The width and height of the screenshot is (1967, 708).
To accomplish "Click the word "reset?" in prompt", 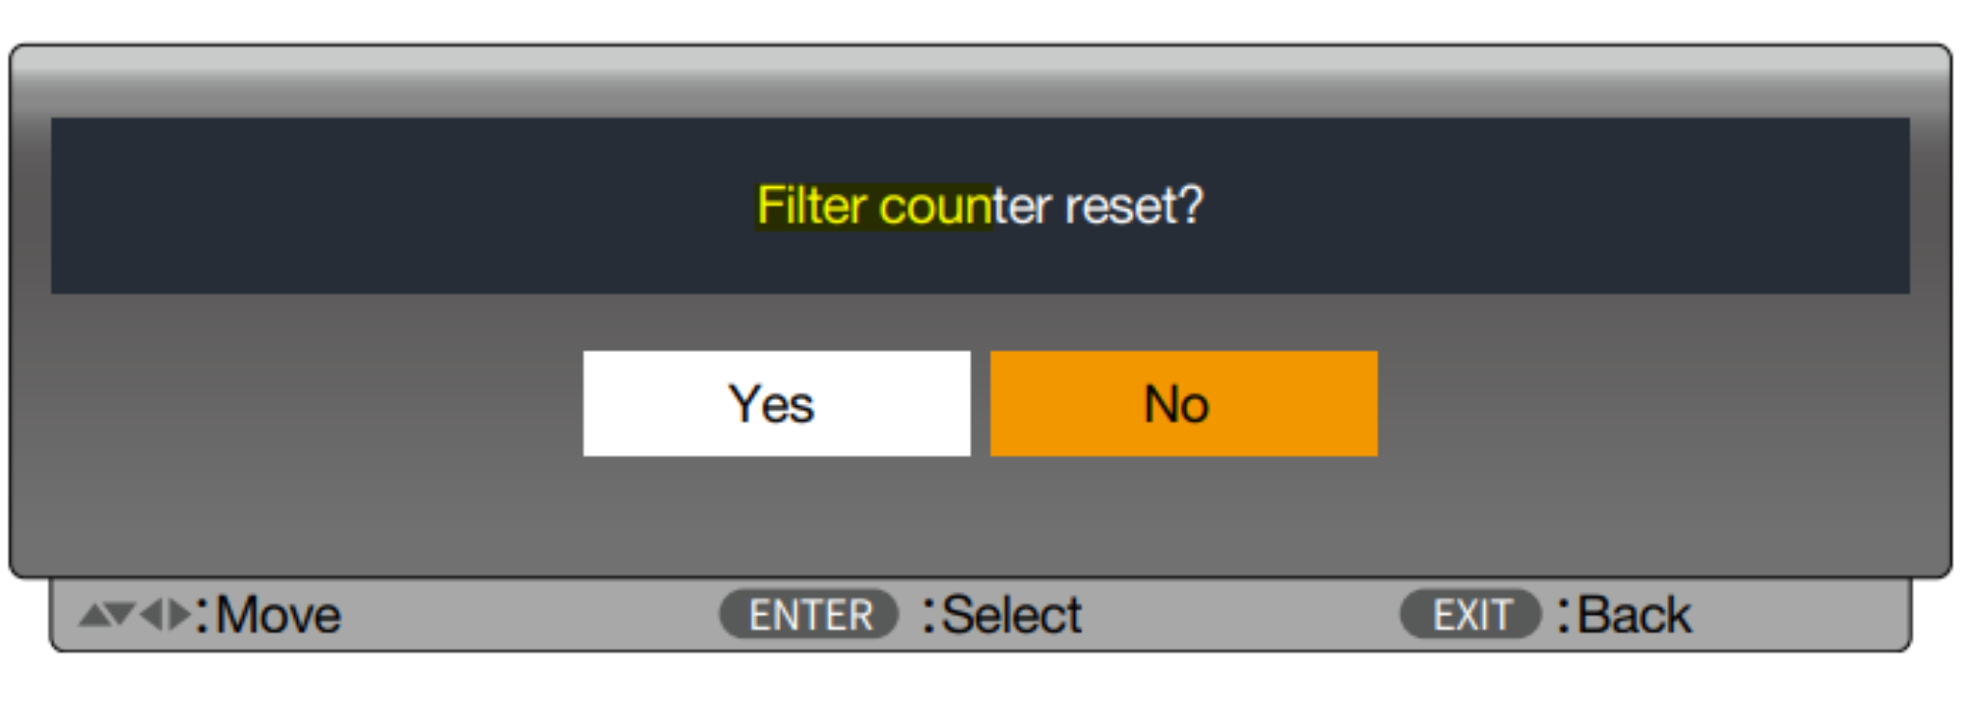I will click(1134, 206).
